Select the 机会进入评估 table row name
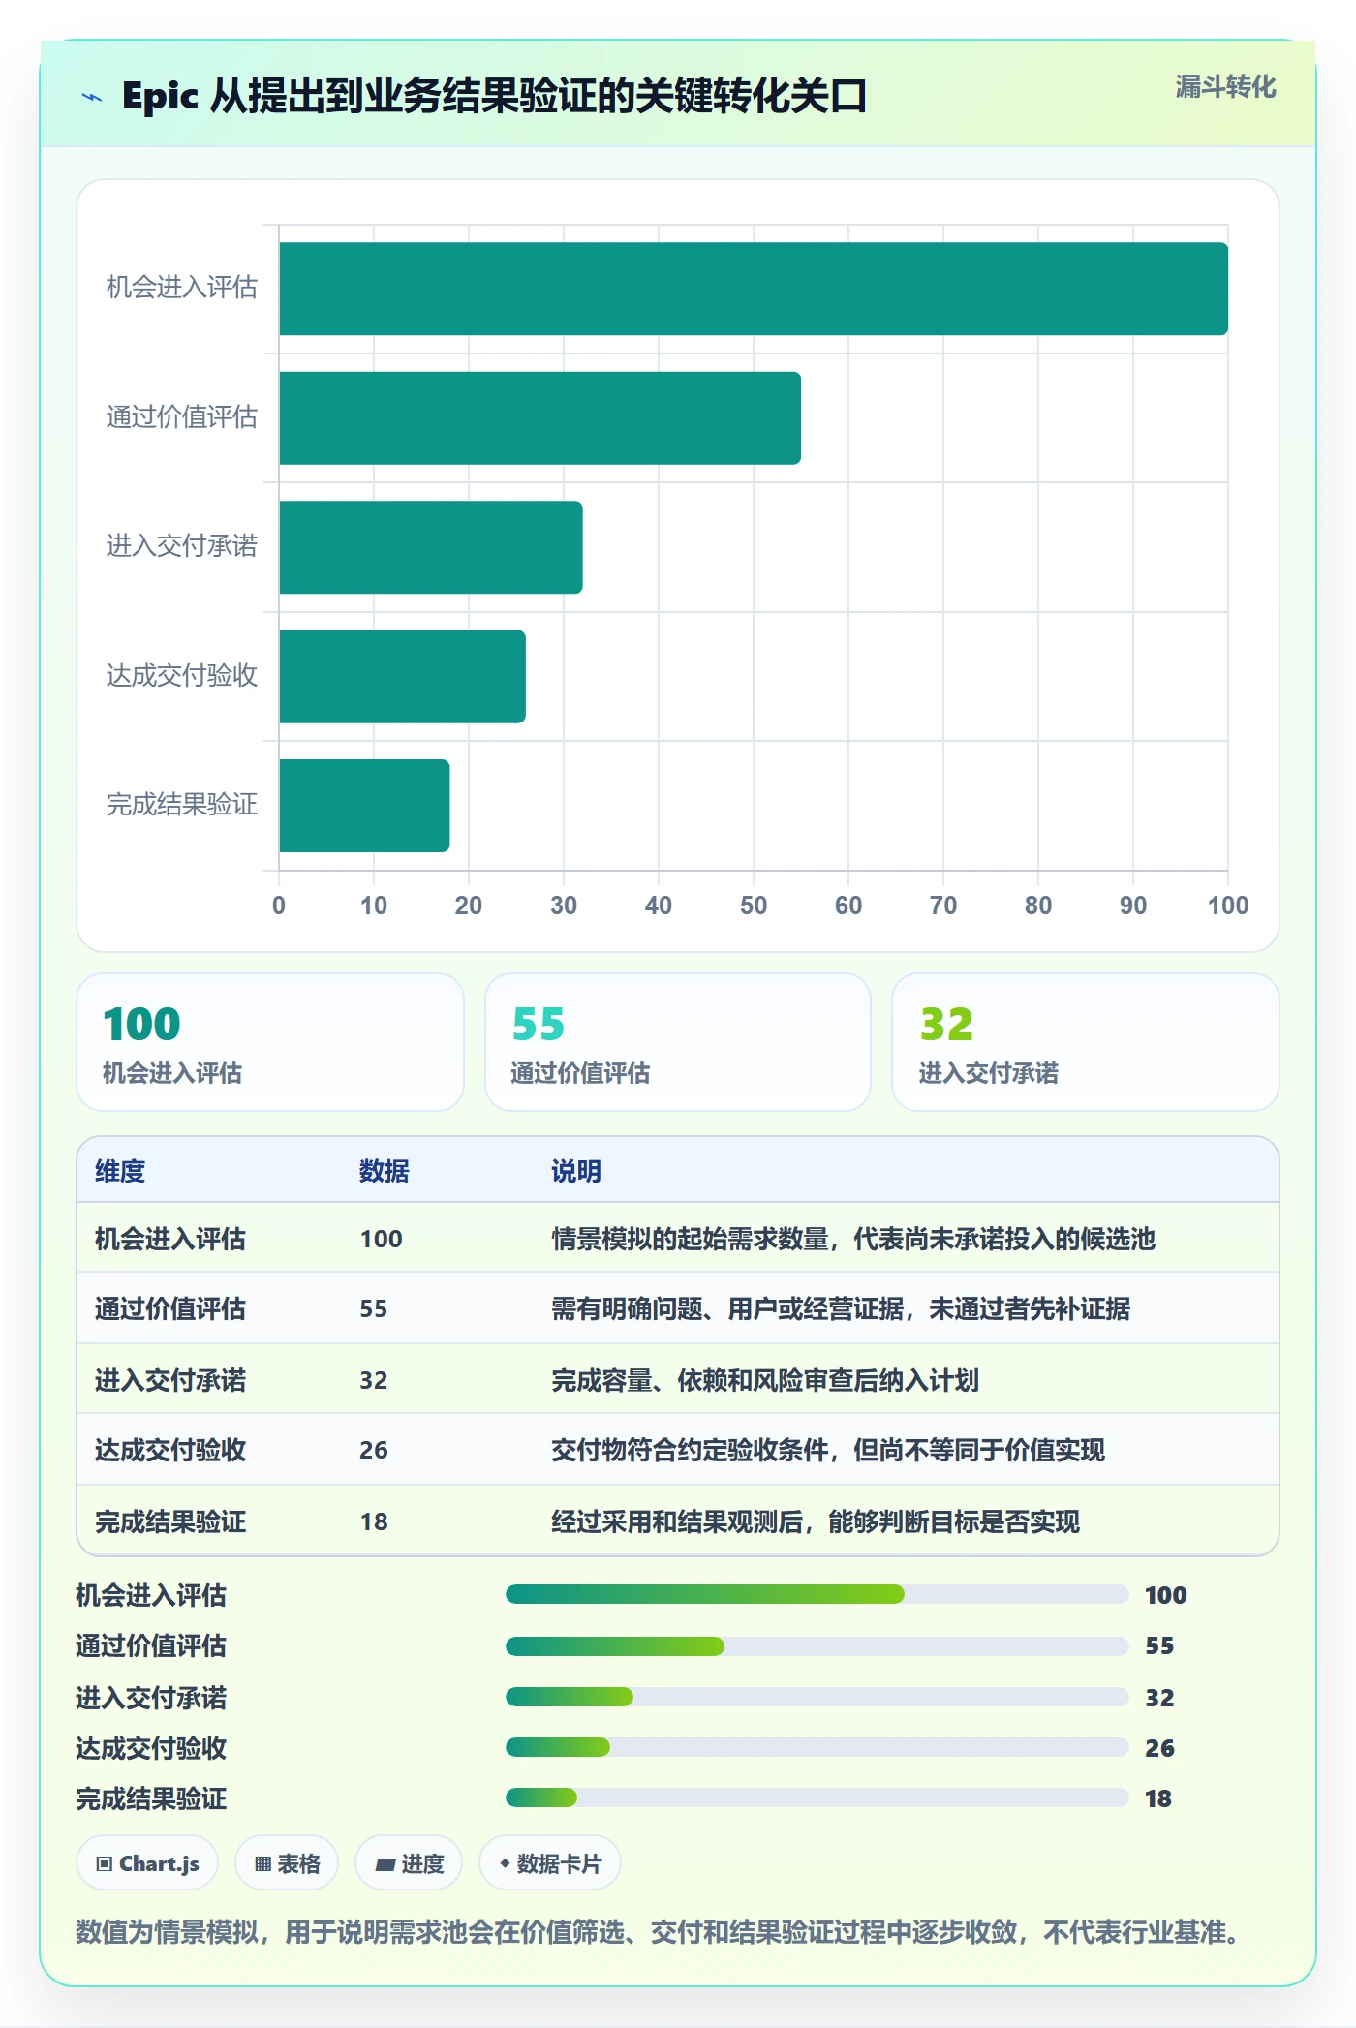This screenshot has width=1356, height=2028. coord(170,1239)
